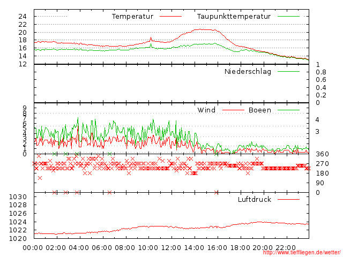Click the 10:00 time axis label

pos(148,248)
